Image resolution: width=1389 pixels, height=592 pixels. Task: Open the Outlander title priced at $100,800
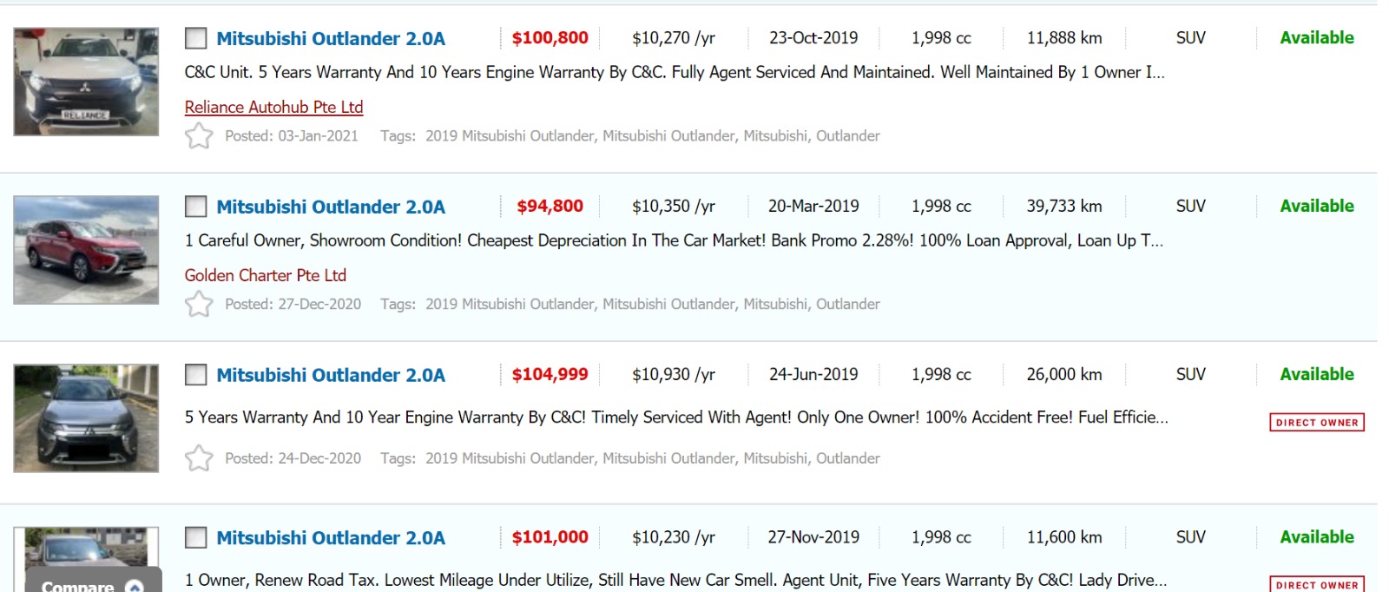pos(330,38)
